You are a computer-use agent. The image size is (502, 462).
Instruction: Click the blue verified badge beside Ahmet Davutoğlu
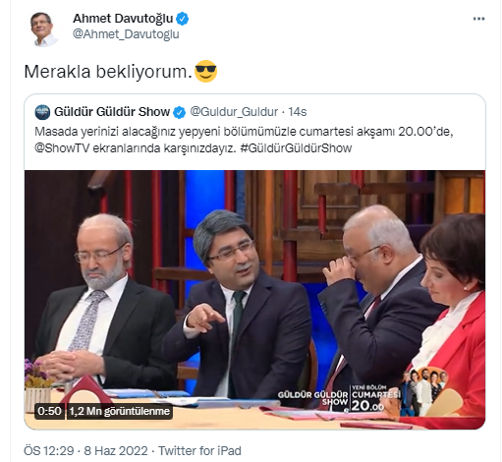click(183, 19)
